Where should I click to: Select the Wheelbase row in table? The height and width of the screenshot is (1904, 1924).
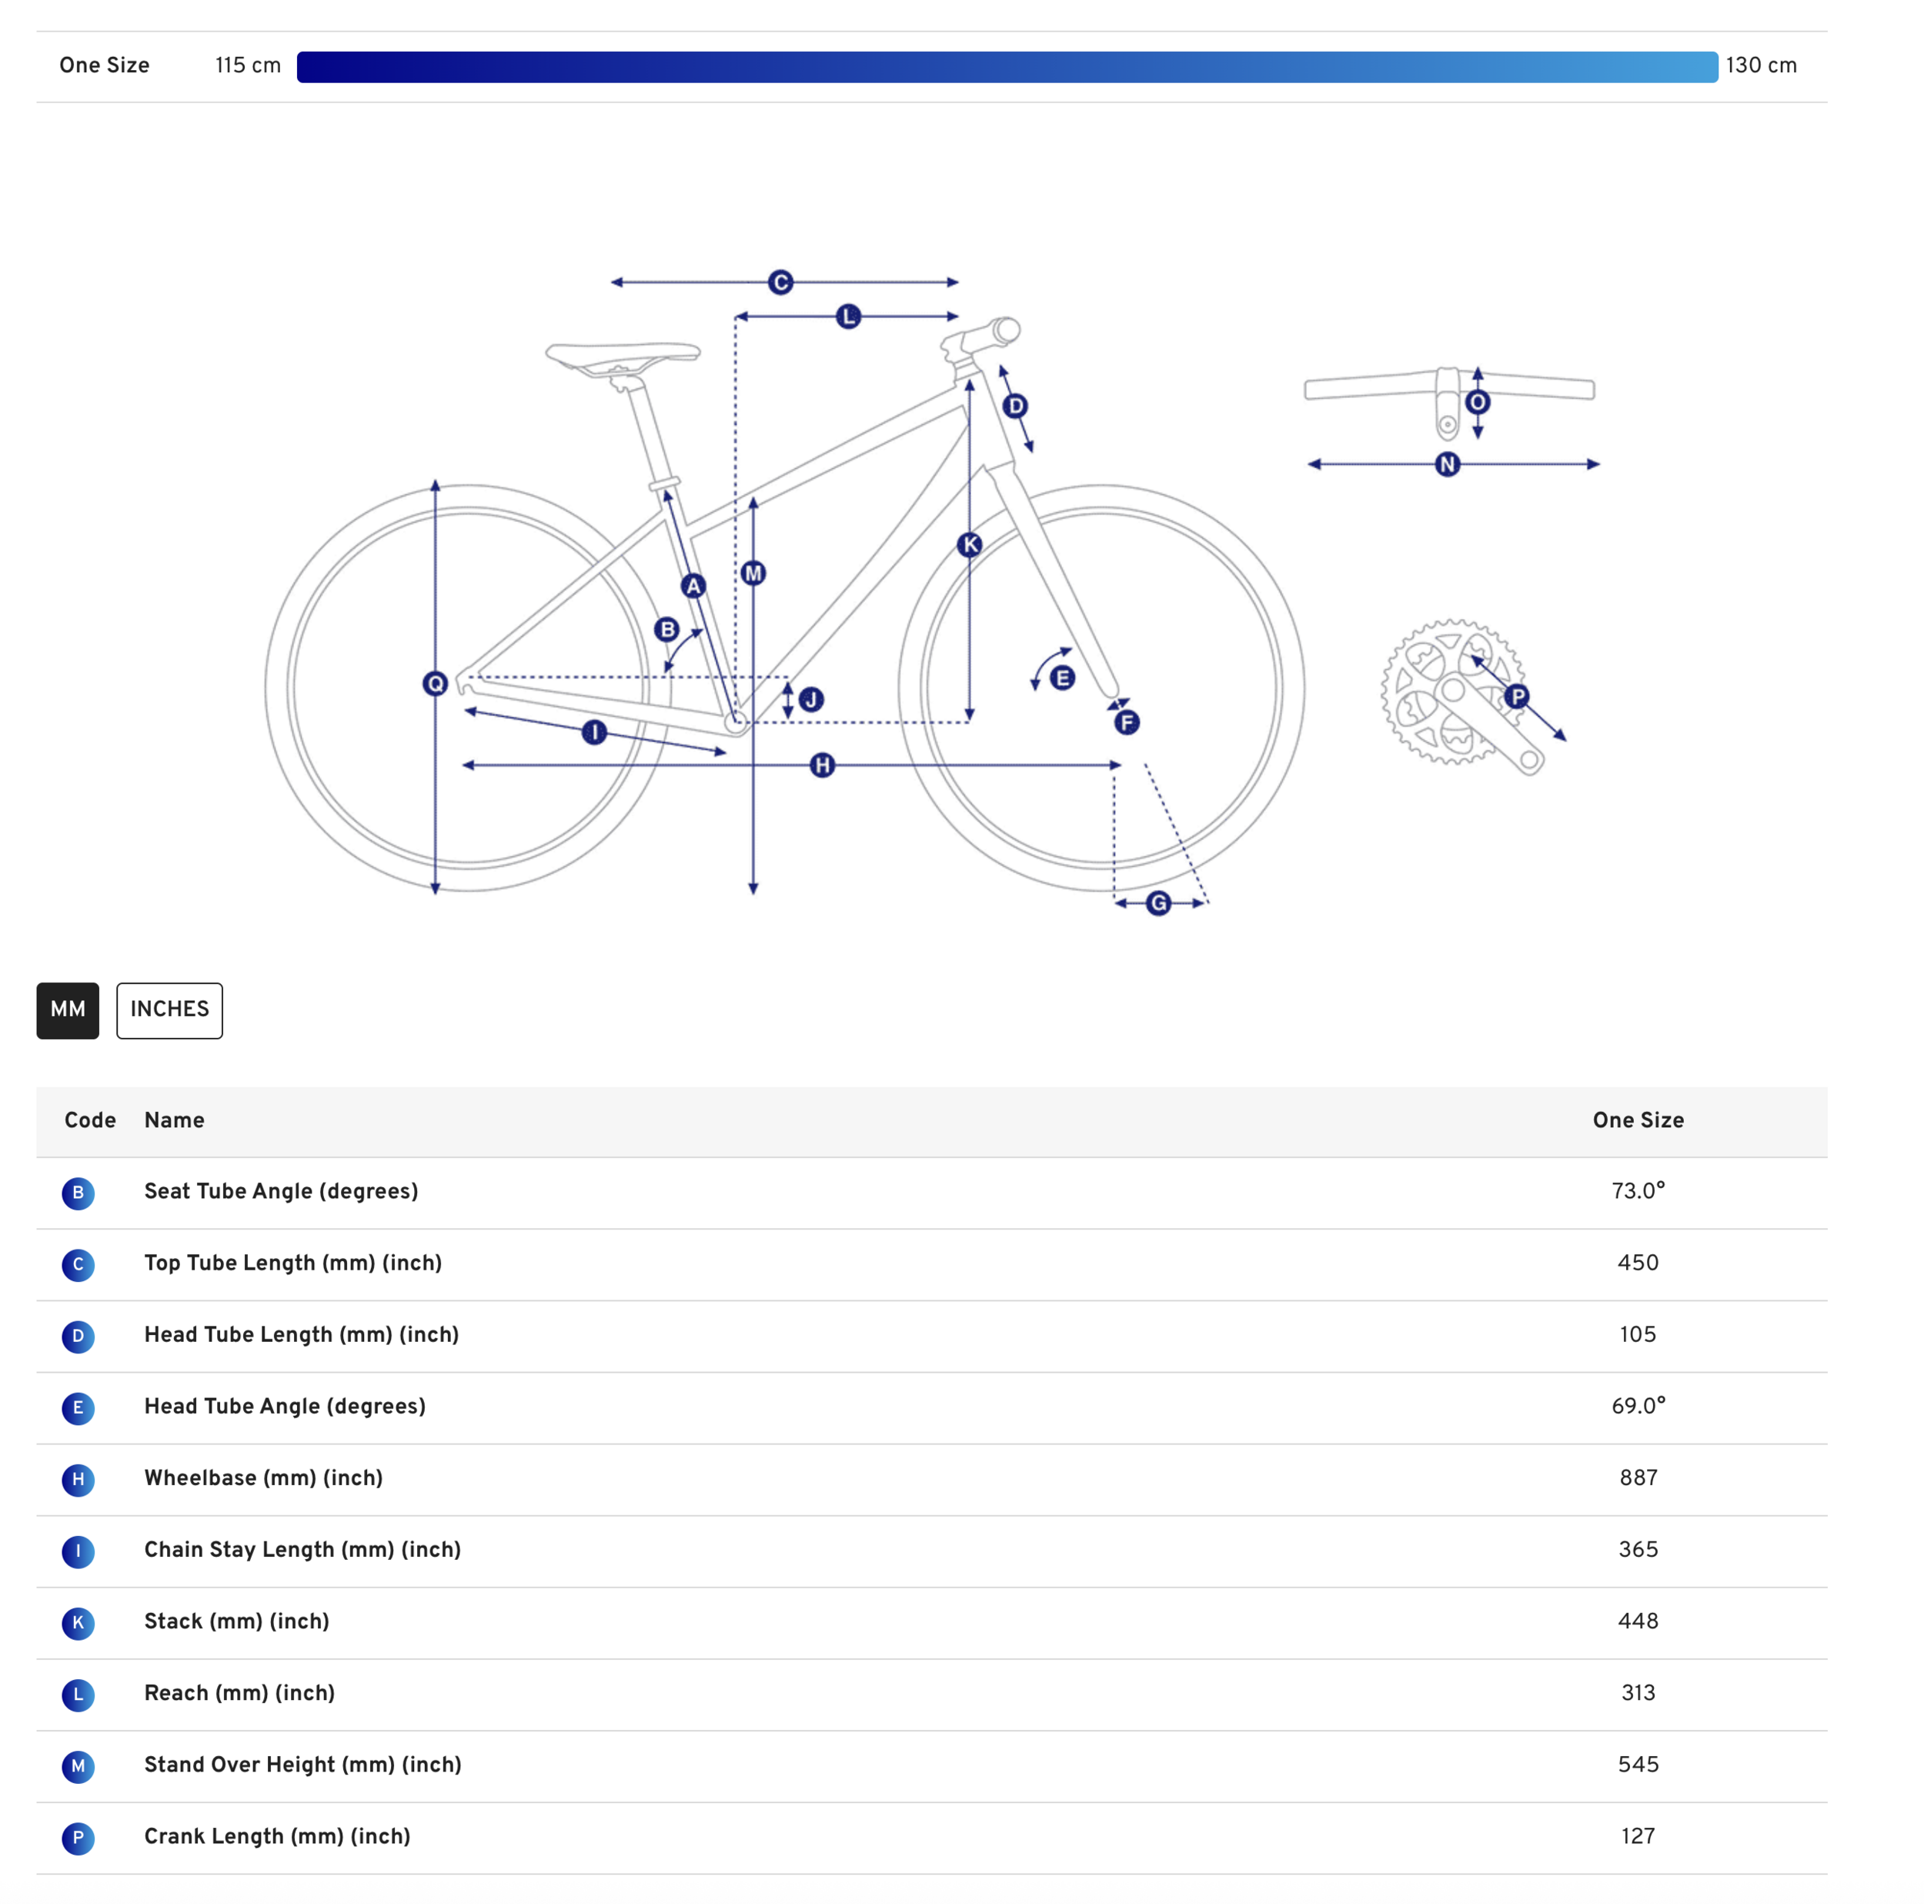932,1478
